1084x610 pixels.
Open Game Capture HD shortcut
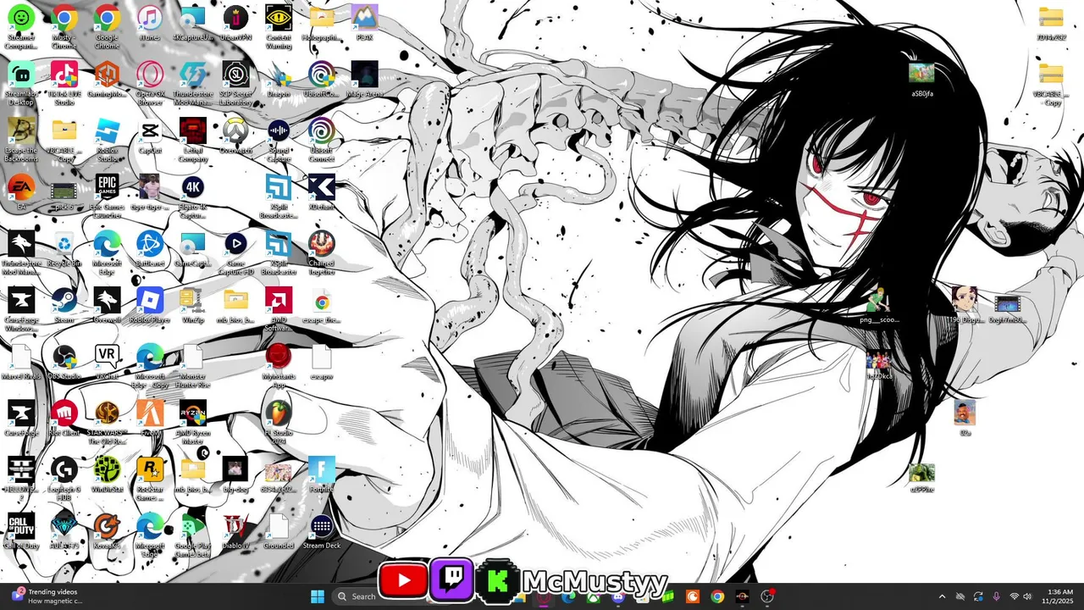tap(235, 252)
